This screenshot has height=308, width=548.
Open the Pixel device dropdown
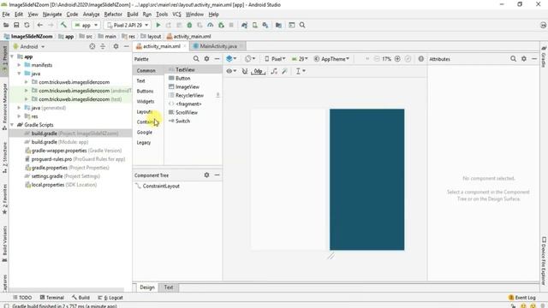(275, 59)
